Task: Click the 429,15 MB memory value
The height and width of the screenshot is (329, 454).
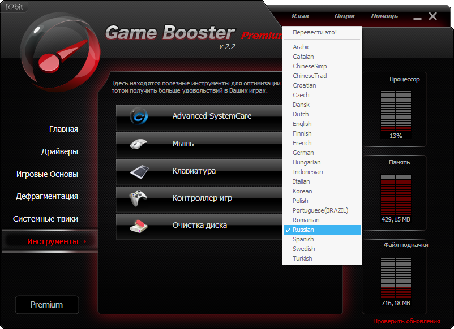Action: coord(396,219)
